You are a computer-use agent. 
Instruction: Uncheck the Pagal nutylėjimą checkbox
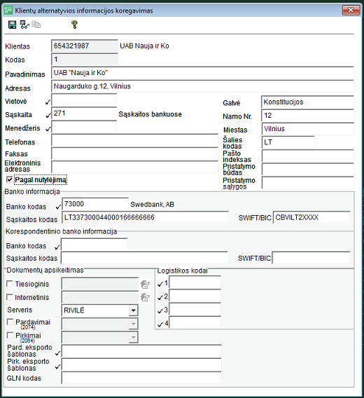pyautogui.click(x=9, y=179)
